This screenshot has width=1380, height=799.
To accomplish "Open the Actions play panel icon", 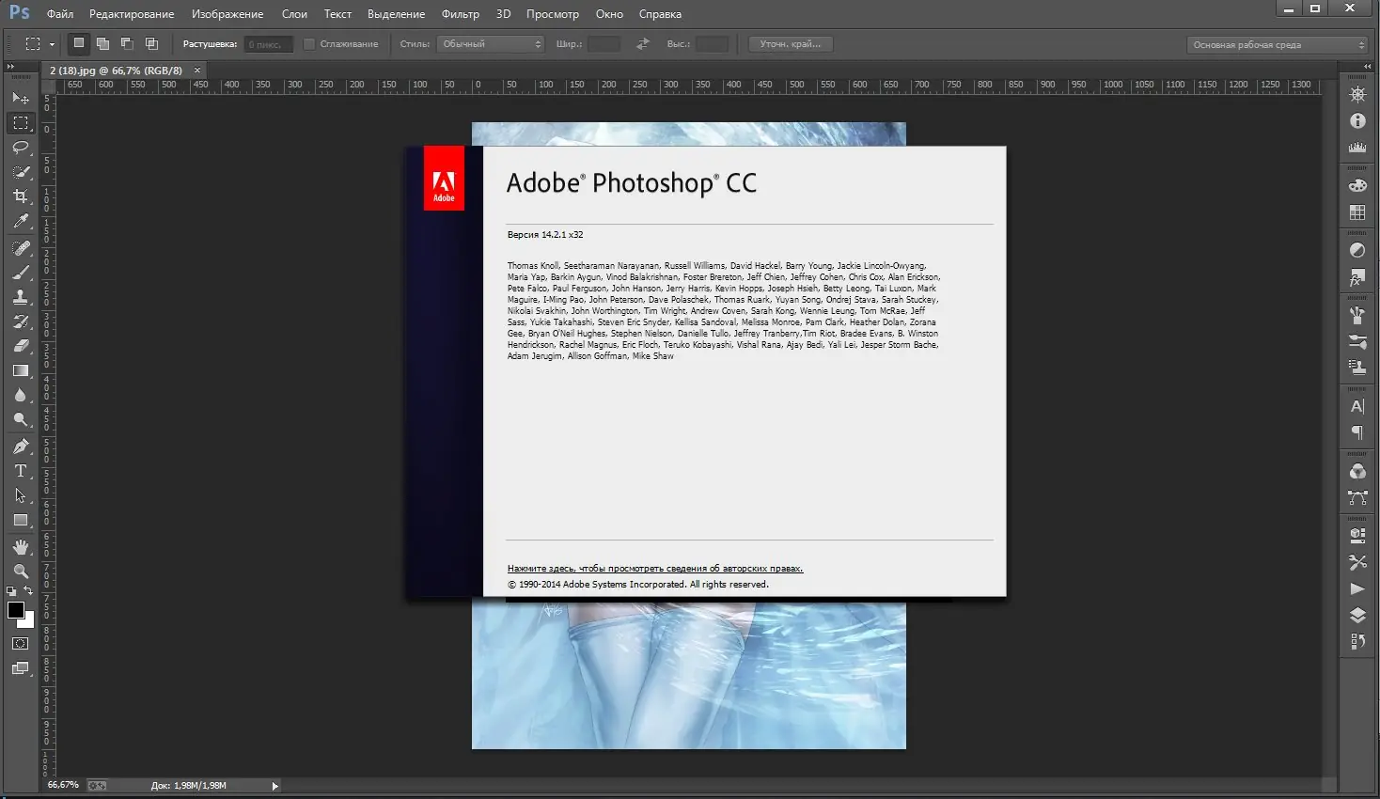I will click(1357, 588).
